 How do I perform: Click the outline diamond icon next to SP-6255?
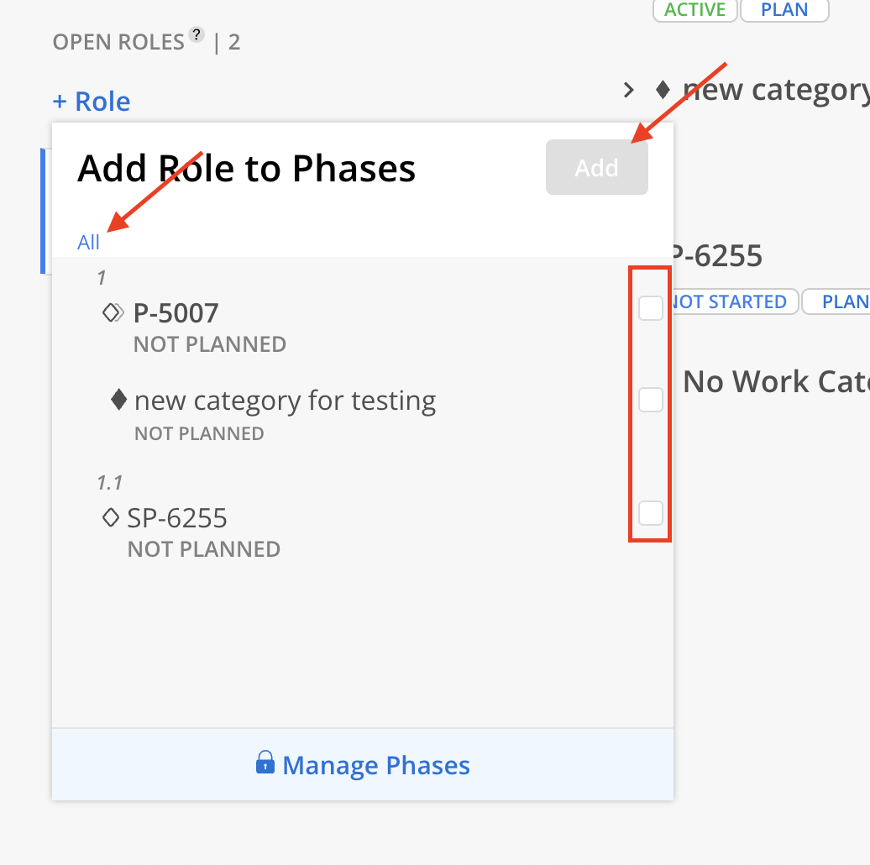[110, 518]
